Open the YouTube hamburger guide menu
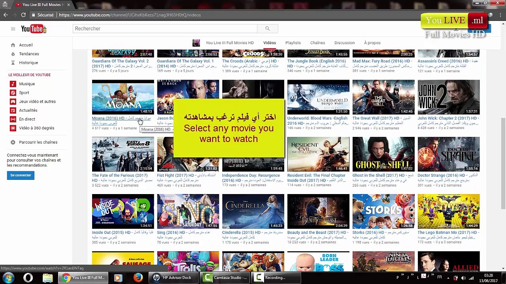The image size is (506, 284). click(x=13, y=28)
